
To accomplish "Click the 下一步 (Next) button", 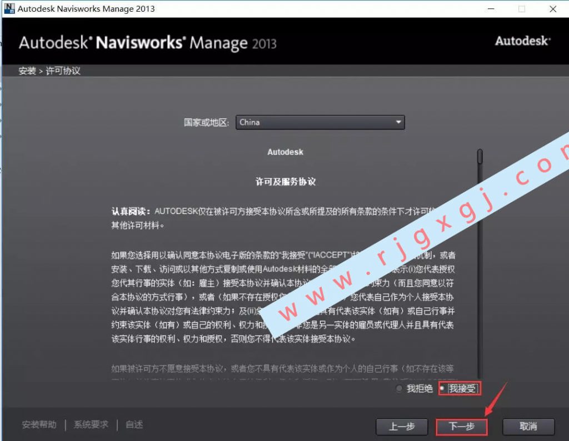I will pyautogui.click(x=461, y=427).
